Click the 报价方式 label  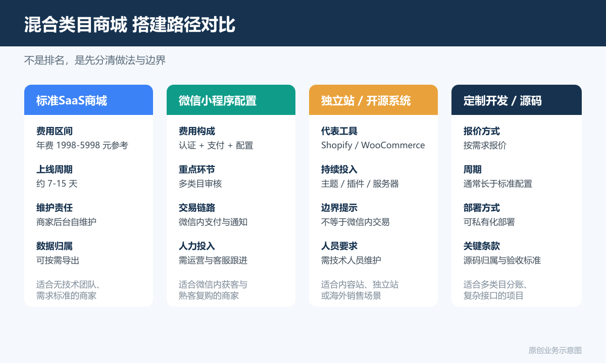pyautogui.click(x=482, y=131)
